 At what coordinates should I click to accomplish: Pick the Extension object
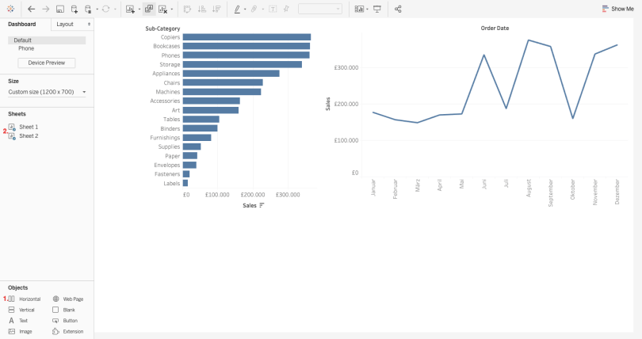click(68, 332)
